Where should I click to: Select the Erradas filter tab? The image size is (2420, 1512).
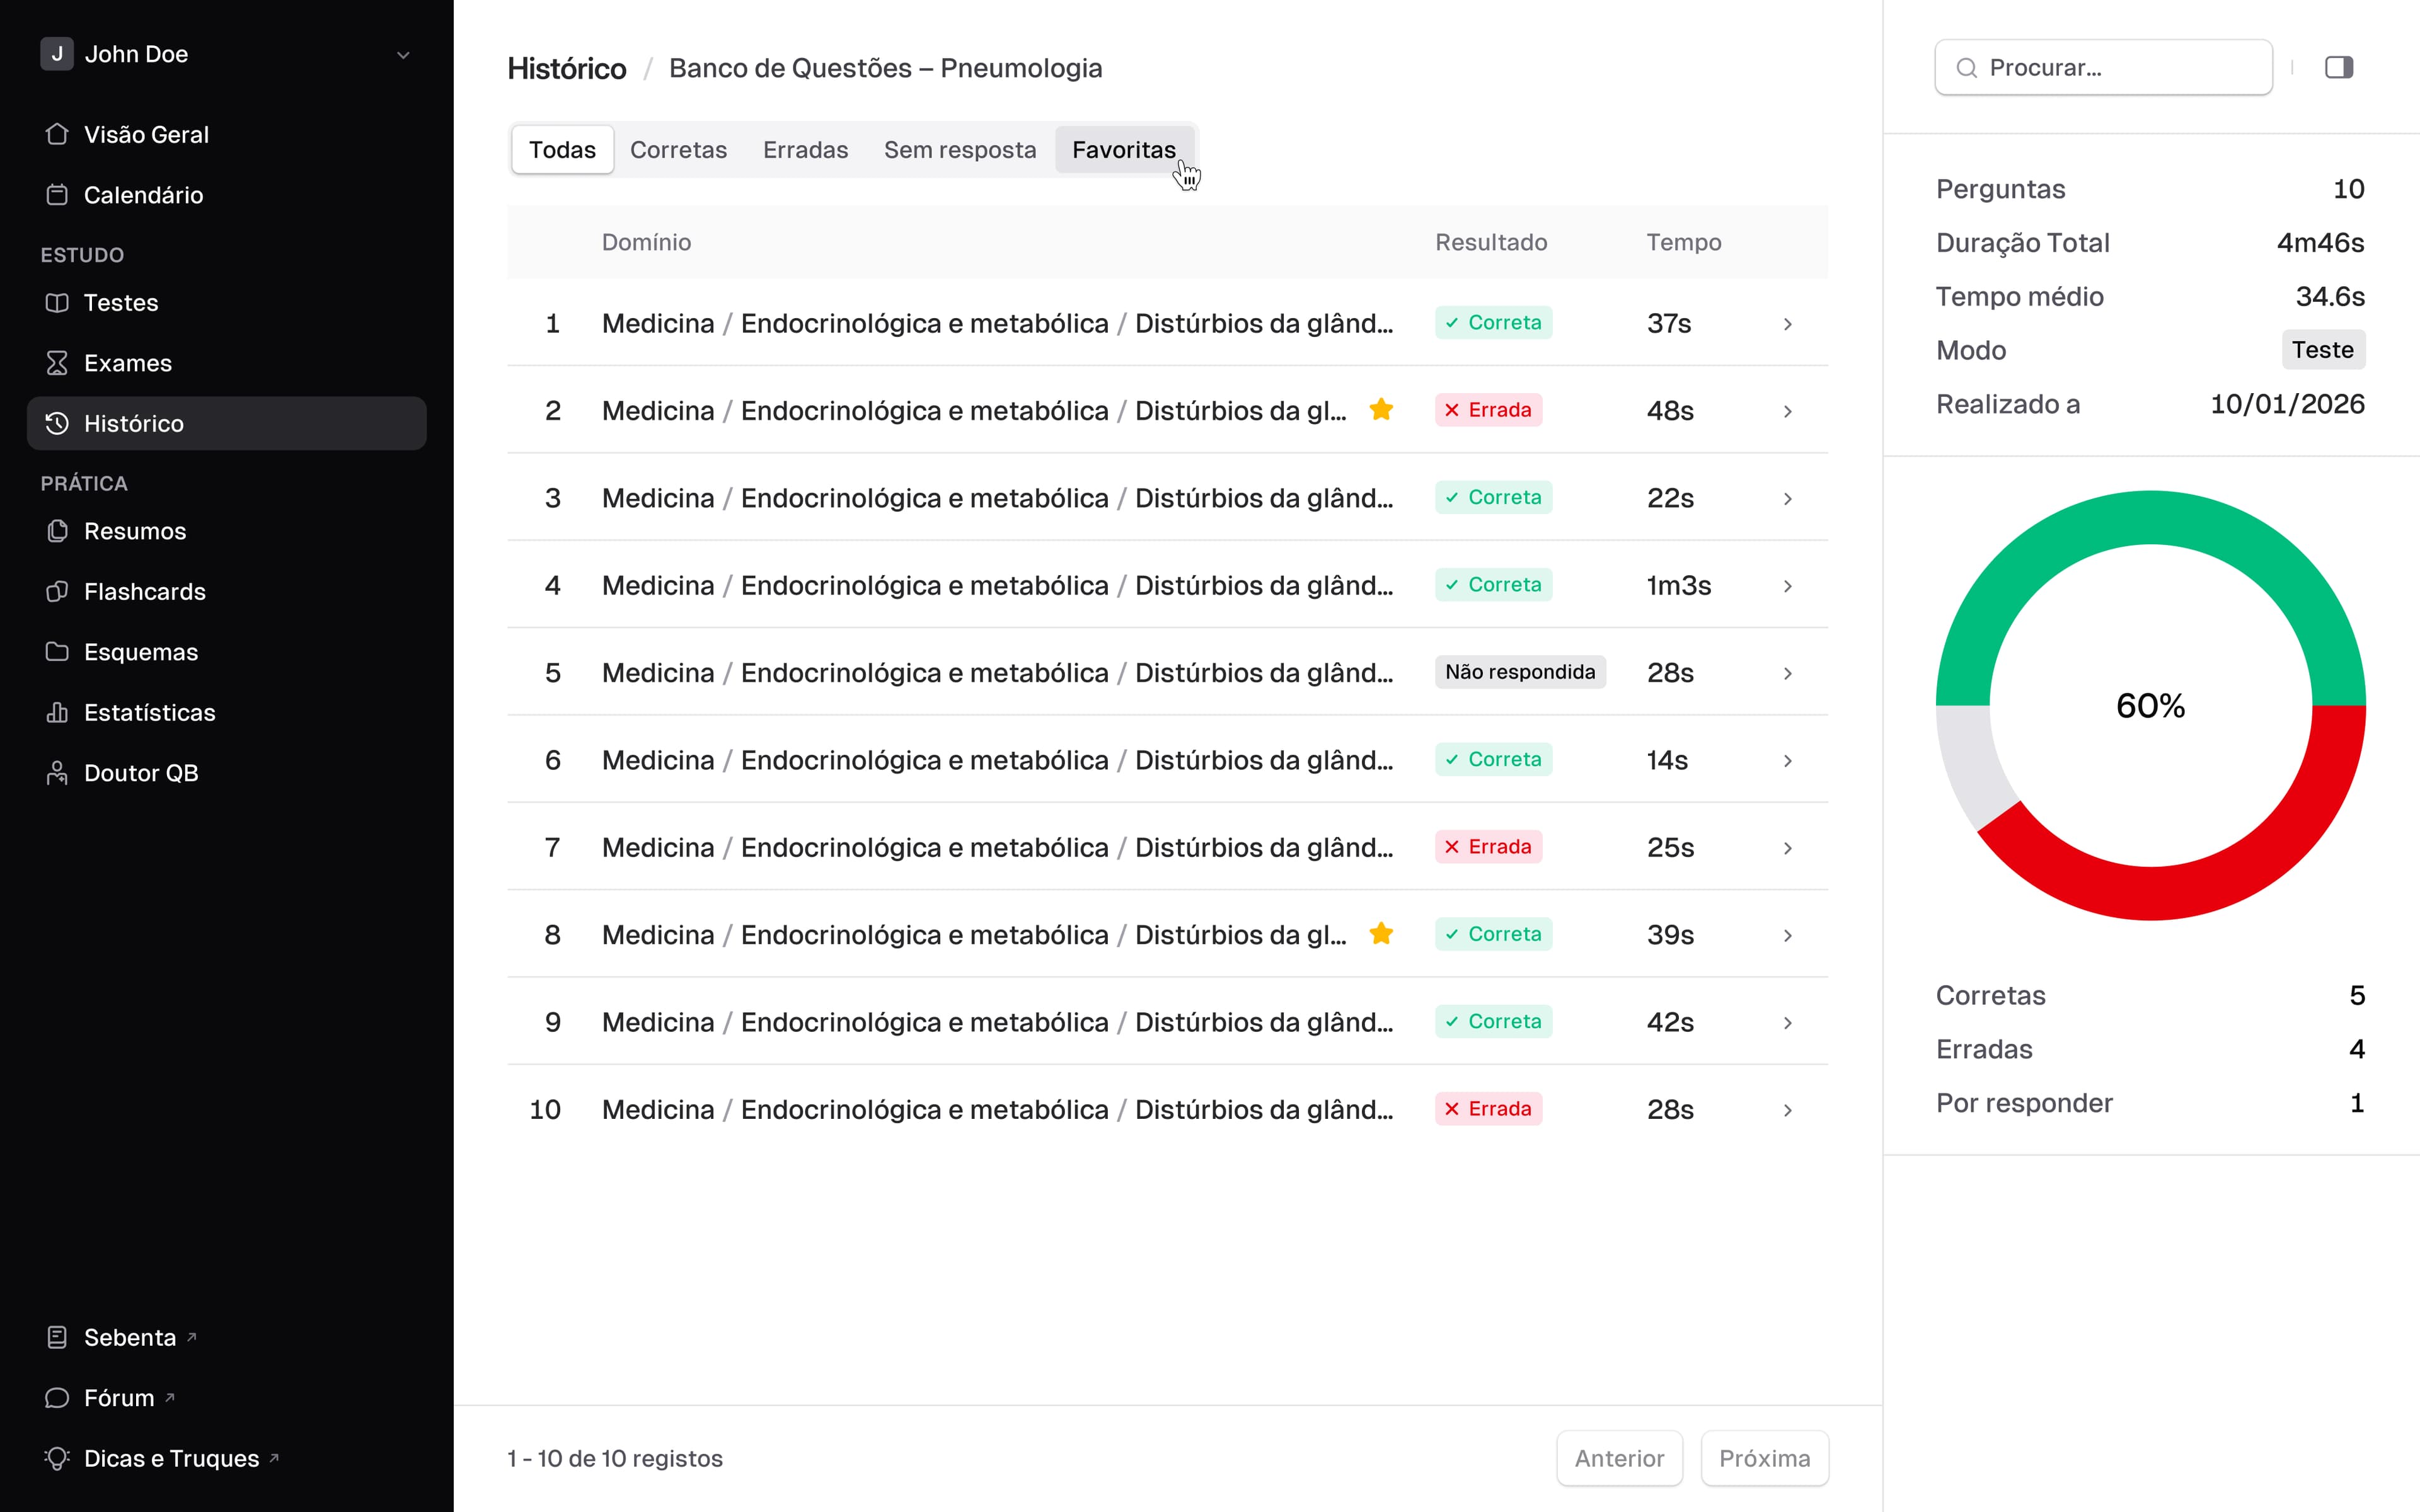[805, 150]
